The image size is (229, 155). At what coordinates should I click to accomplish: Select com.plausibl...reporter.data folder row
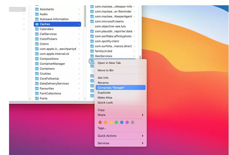click(113, 31)
